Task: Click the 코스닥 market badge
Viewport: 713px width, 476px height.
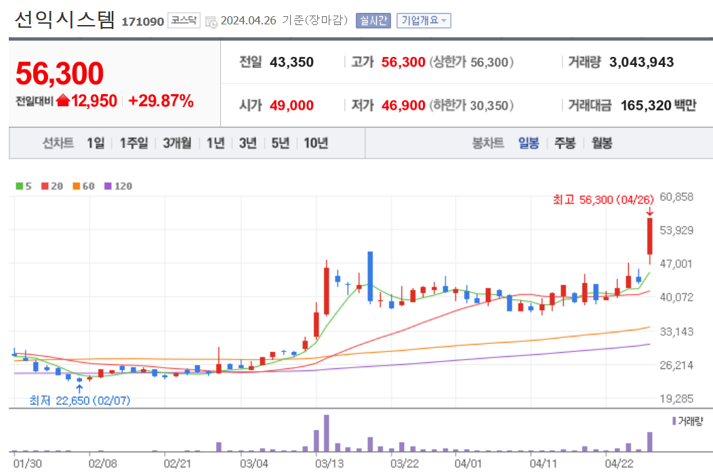Action: pyautogui.click(x=184, y=20)
